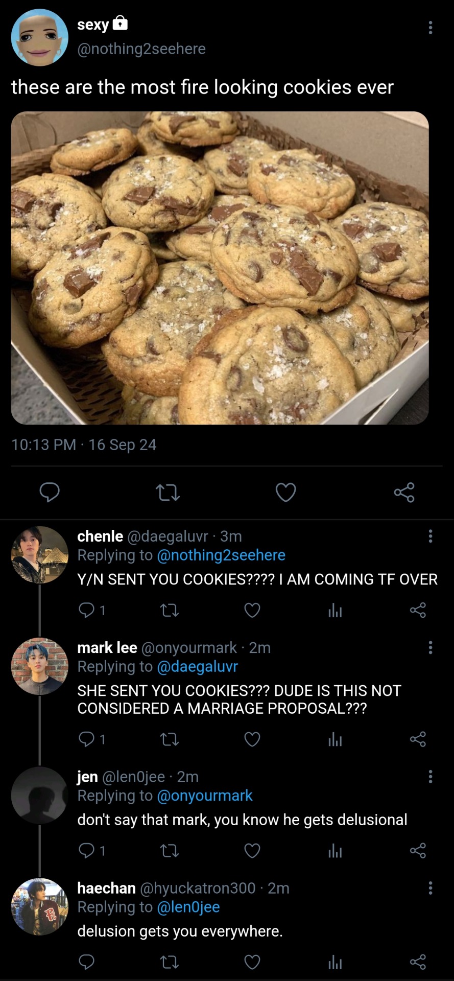454x981 pixels.
Task: Enlarge the chocolate chip cookies photo
Action: [220, 268]
